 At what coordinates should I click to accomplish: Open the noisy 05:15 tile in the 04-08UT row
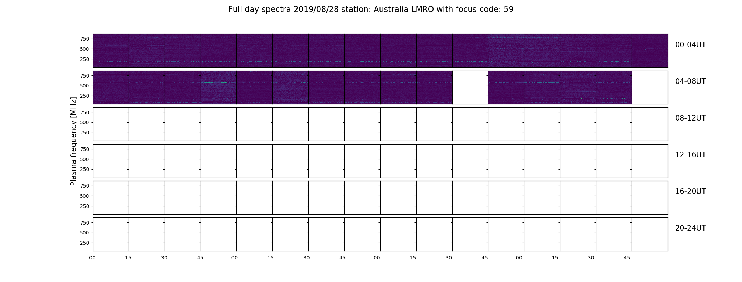point(290,87)
